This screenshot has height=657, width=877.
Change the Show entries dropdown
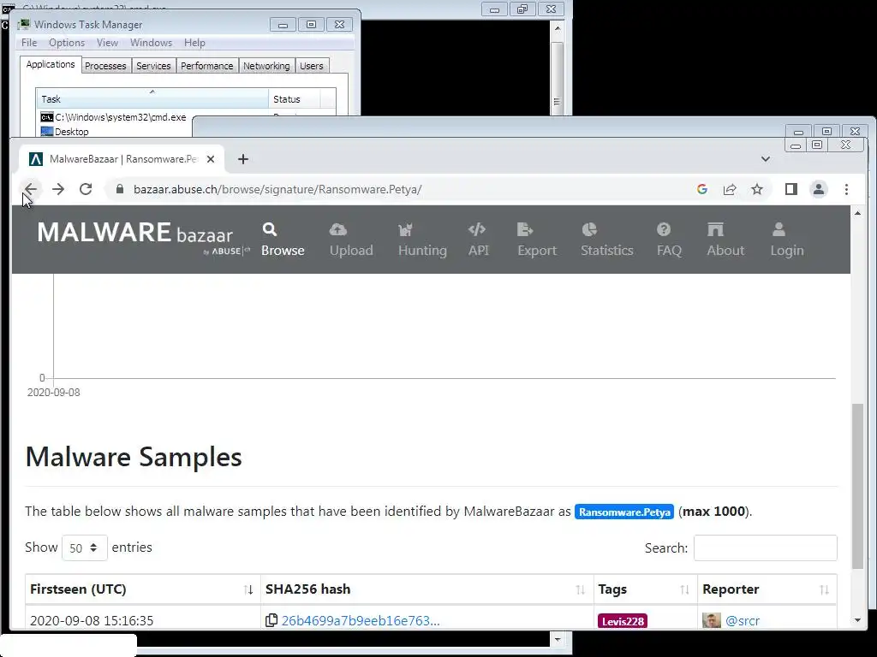coord(85,547)
